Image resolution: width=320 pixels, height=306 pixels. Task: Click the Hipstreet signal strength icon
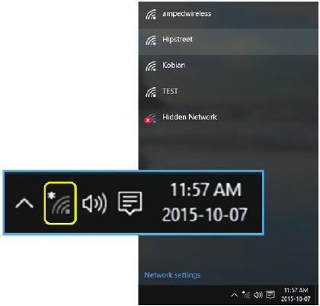151,40
